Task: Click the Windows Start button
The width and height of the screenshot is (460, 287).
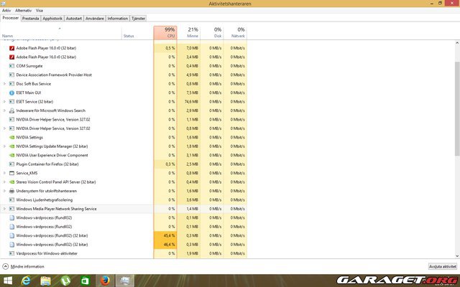Action: pyautogui.click(x=9, y=280)
